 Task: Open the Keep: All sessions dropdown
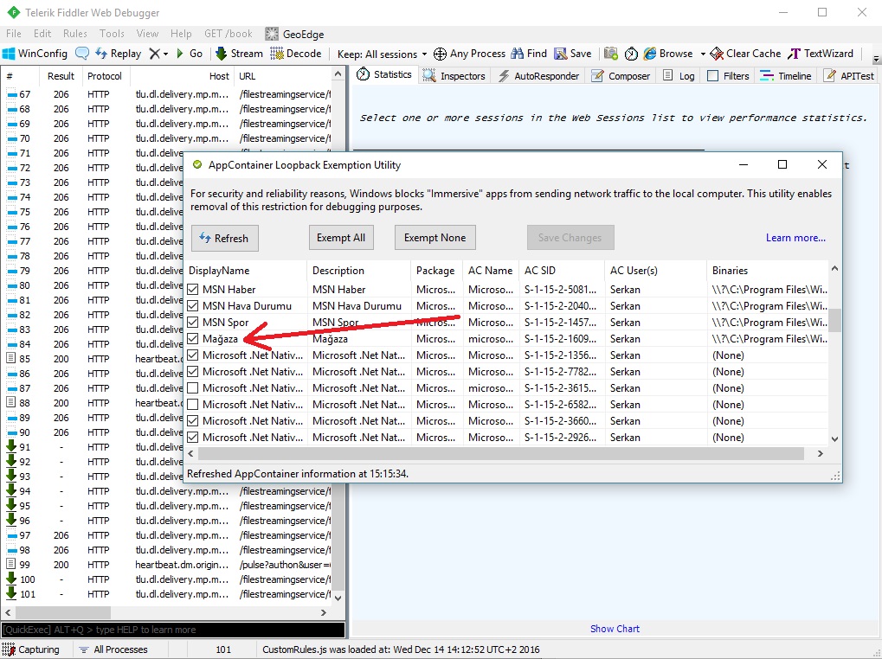pyautogui.click(x=382, y=54)
